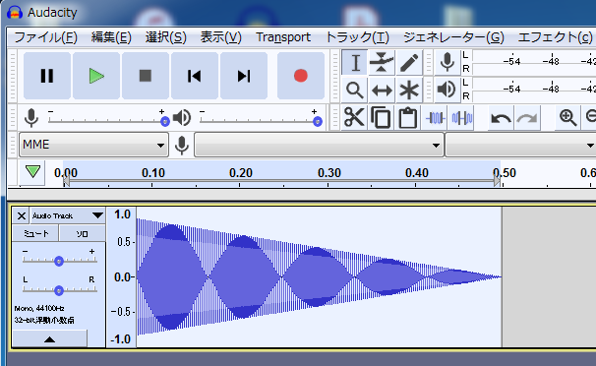Open the ジェネレーター(G) menu
The image size is (596, 366).
(453, 37)
